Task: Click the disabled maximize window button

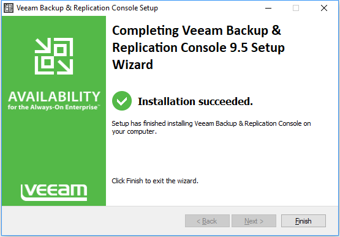Action: 296,8
